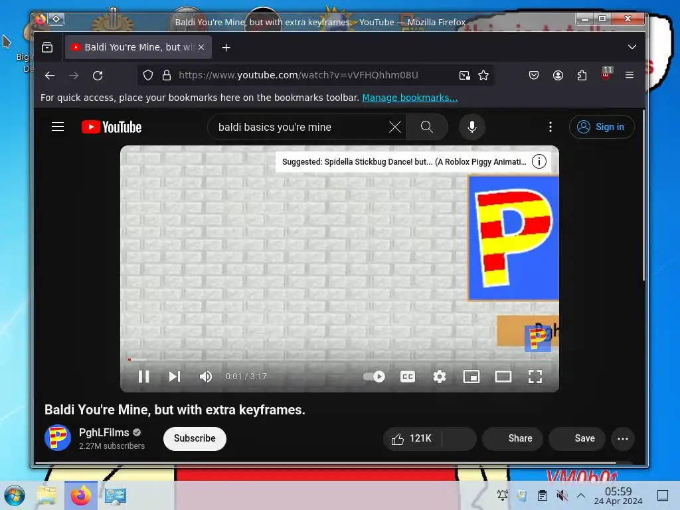Open the Firefox account icon
Image resolution: width=680 pixels, height=510 pixels.
coord(558,76)
